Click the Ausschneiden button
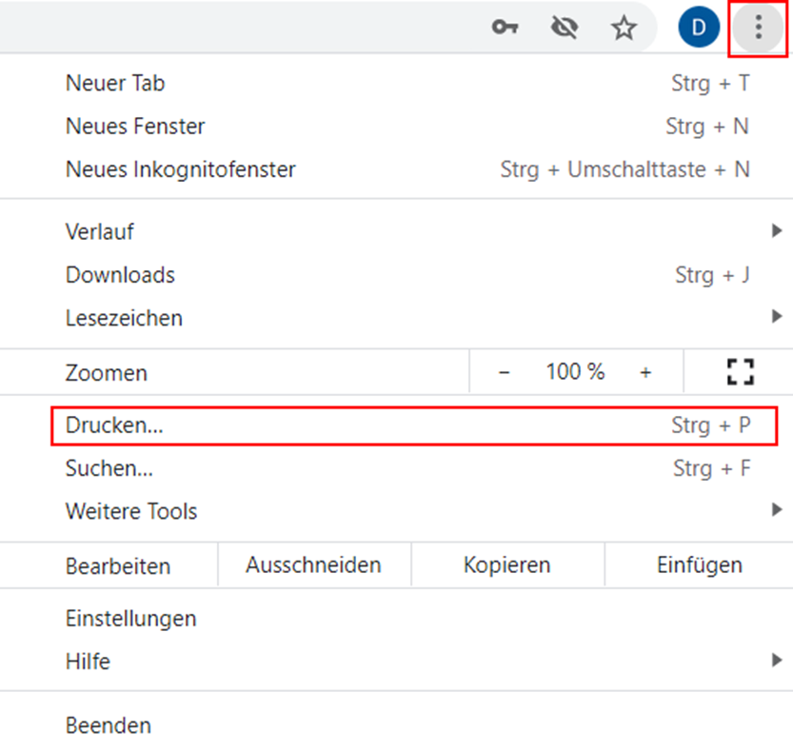Screen dimensions: 793x751 pos(313,564)
